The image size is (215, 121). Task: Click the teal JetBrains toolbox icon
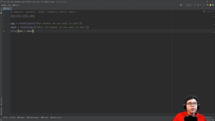pyautogui.click(x=213, y=5)
